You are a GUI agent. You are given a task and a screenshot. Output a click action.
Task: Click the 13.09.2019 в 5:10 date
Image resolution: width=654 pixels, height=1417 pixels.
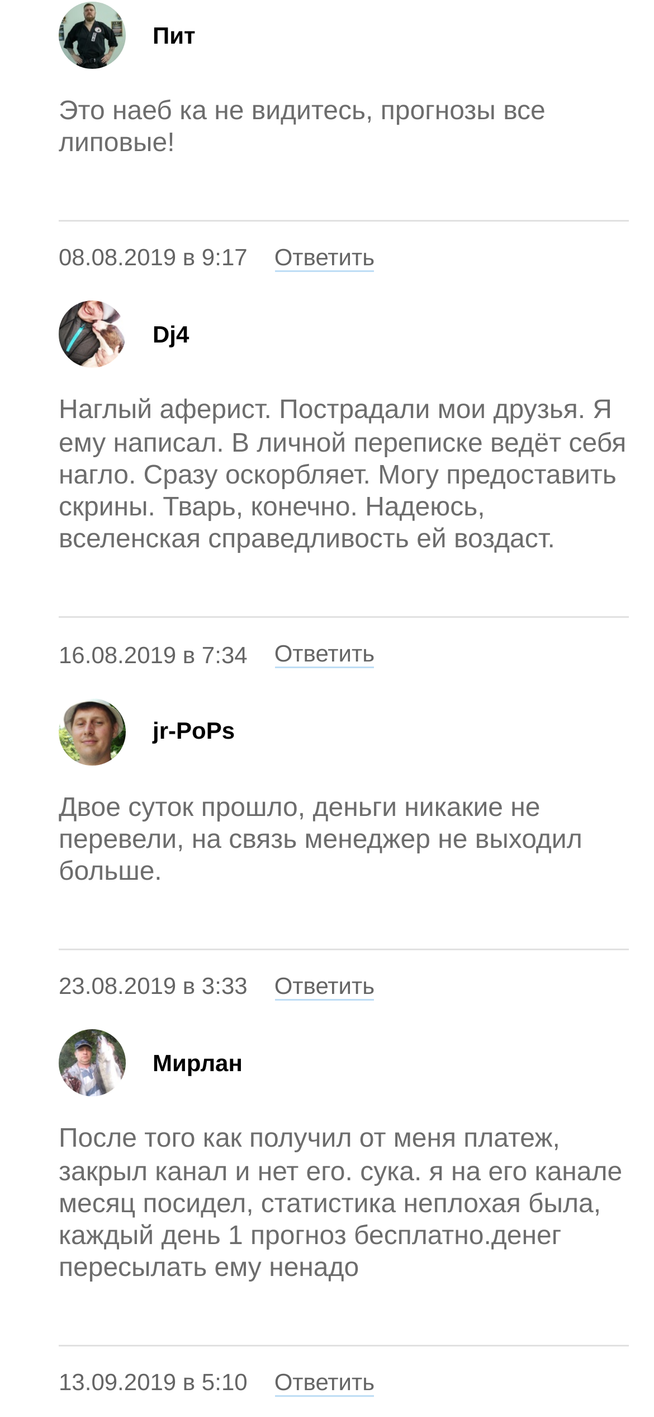click(153, 1382)
